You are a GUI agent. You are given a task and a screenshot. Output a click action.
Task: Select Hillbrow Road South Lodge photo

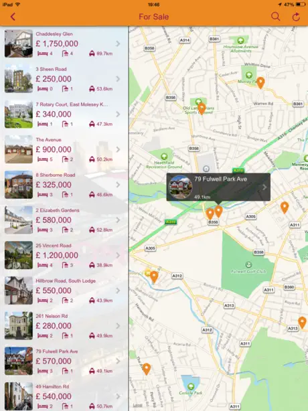coord(19,291)
